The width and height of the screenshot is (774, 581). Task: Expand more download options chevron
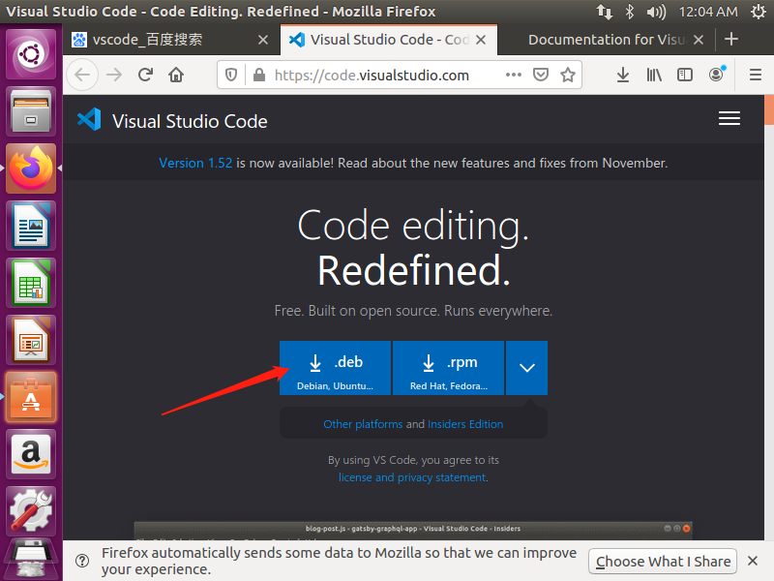526,368
